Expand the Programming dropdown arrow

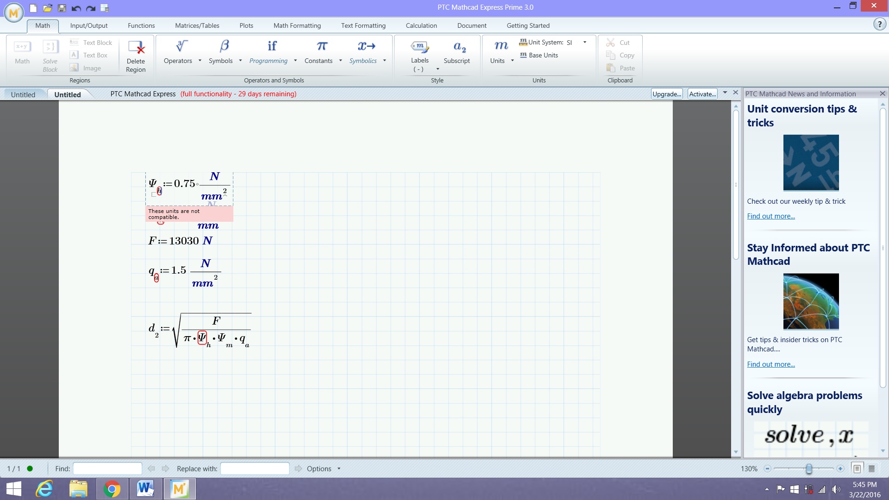295,61
